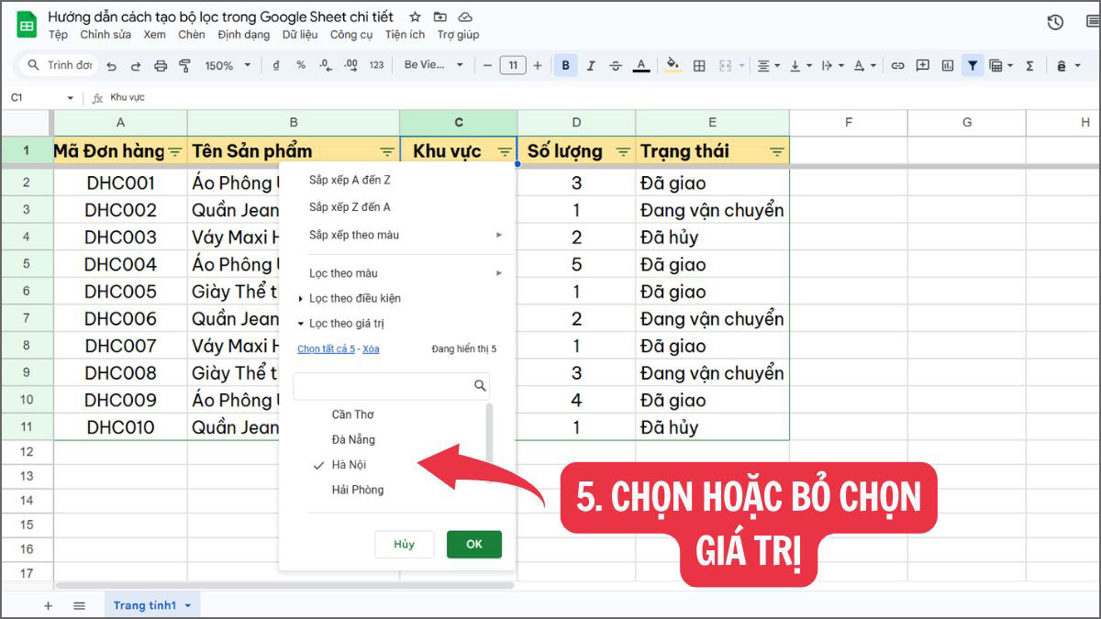Apply italic formatting
Viewport: 1101px width, 619px height.
(591, 65)
